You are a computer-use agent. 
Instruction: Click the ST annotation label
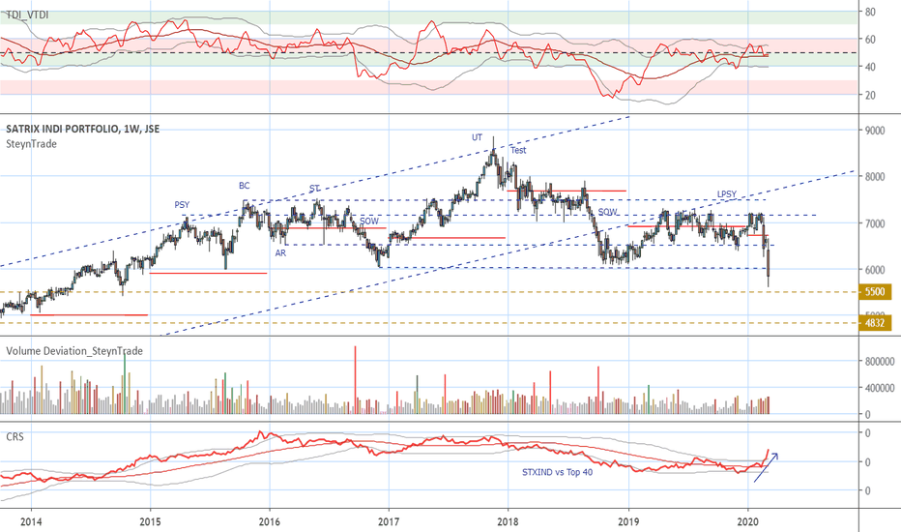(x=314, y=189)
